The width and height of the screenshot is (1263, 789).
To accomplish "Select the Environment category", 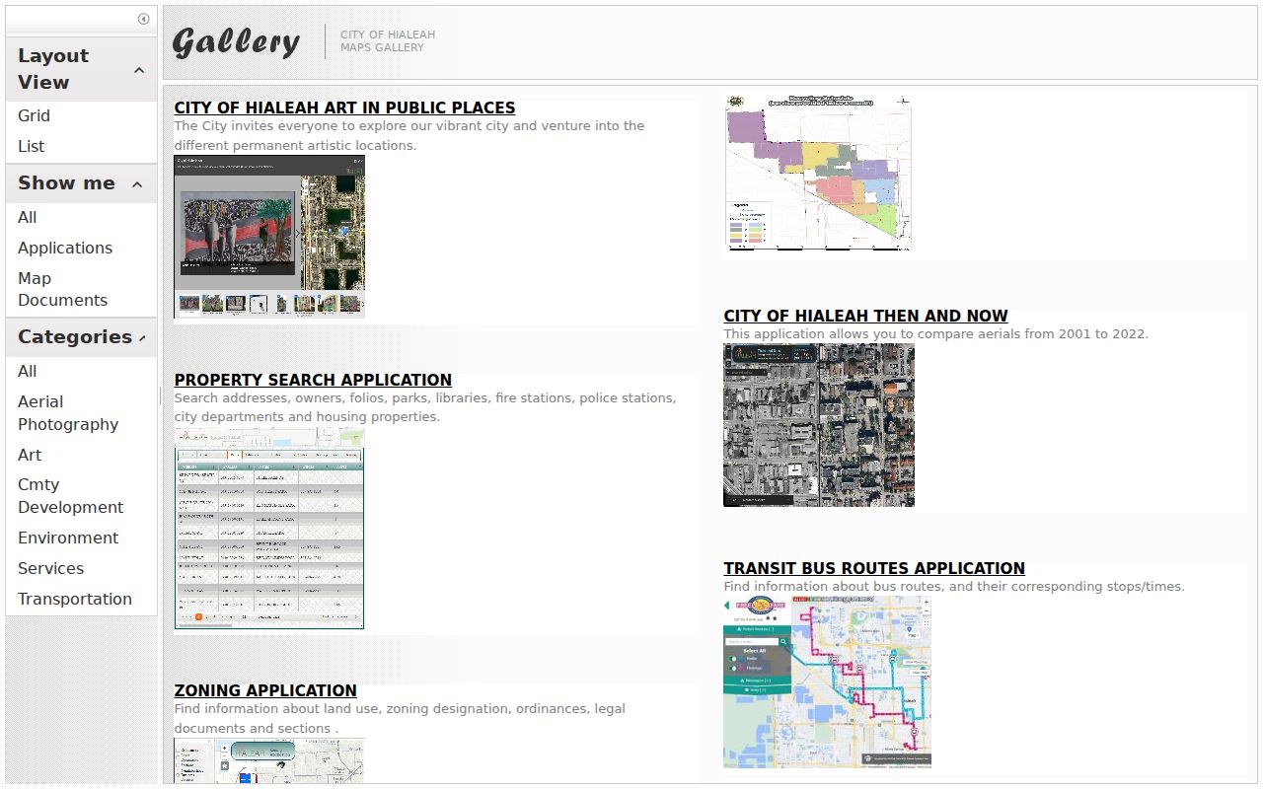I will (68, 538).
